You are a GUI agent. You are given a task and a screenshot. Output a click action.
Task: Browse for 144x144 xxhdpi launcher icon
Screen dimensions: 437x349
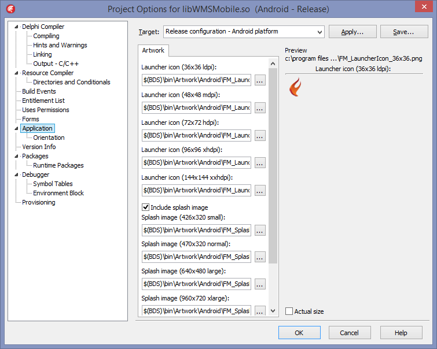(x=259, y=190)
